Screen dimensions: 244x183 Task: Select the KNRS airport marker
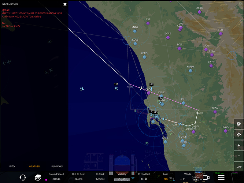click(x=166, y=142)
